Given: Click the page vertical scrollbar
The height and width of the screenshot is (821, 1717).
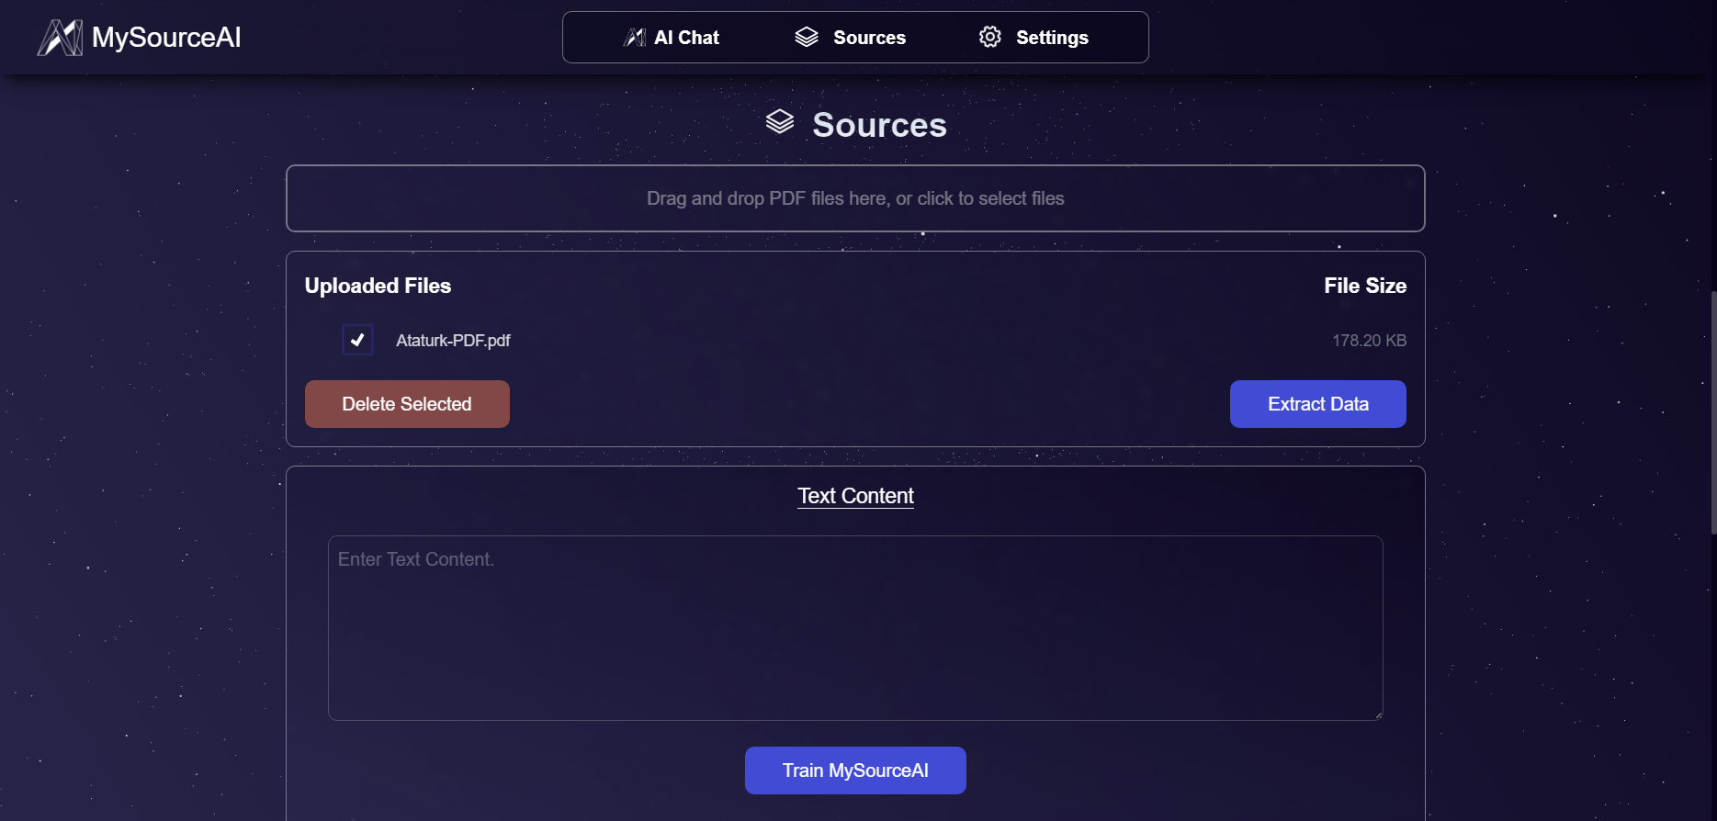Looking at the screenshot, I should click(x=1713, y=412).
